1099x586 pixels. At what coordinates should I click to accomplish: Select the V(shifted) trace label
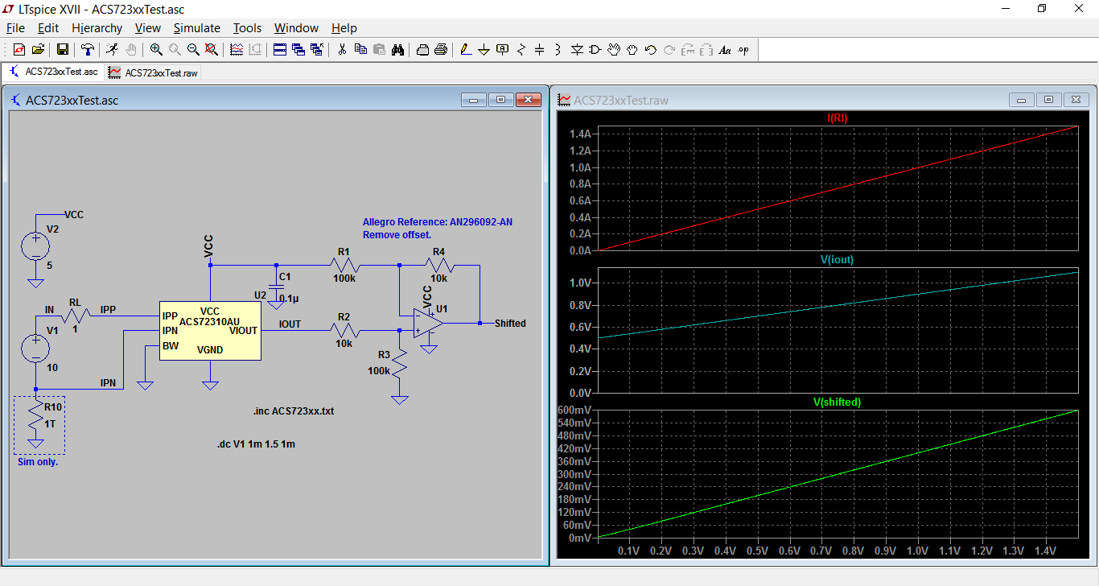point(838,402)
